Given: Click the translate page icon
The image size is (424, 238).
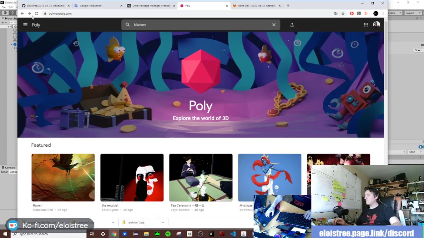Looking at the screenshot, I should coord(336,14).
